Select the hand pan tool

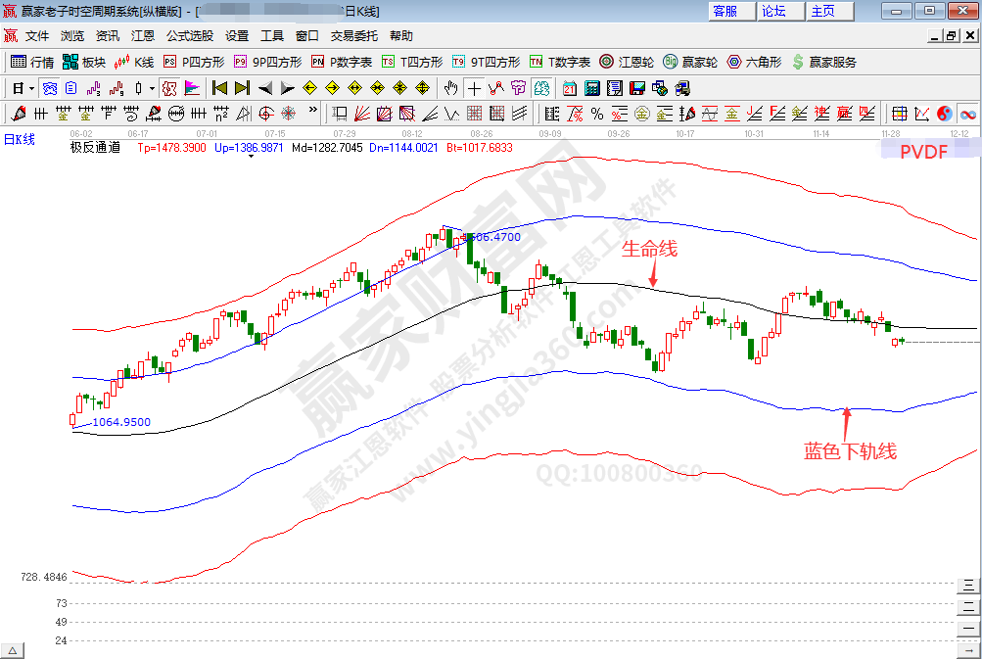pyautogui.click(x=449, y=88)
